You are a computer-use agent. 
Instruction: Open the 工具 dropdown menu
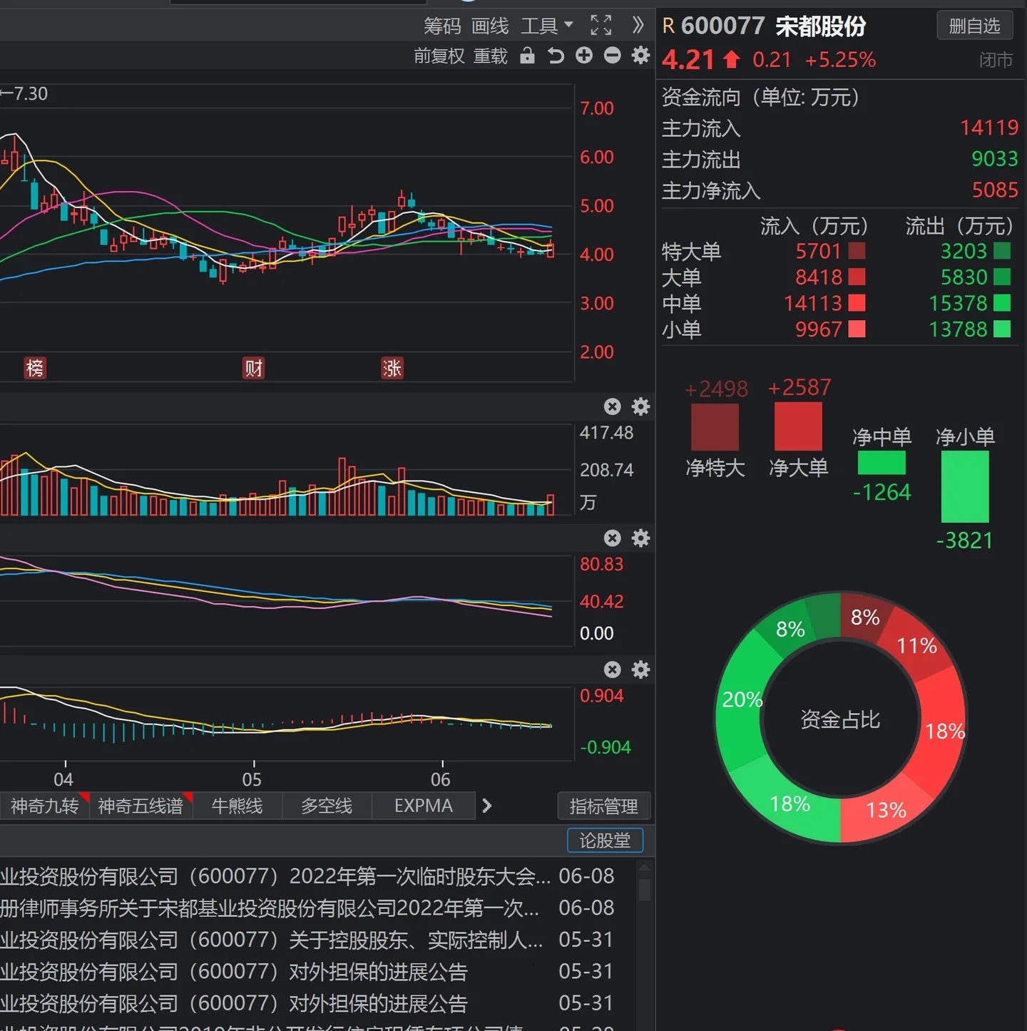coord(546,26)
